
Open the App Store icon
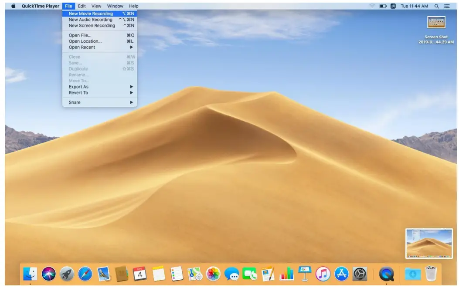pos(341,274)
